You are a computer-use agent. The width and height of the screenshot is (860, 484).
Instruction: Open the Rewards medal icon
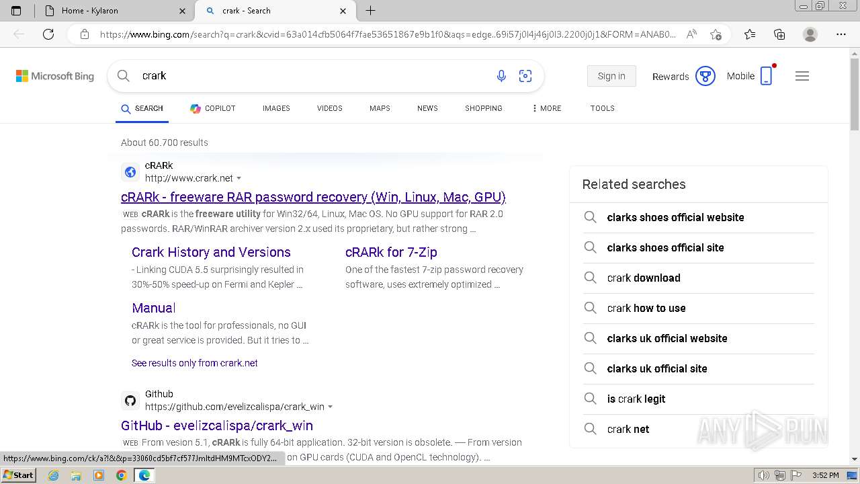(x=705, y=76)
